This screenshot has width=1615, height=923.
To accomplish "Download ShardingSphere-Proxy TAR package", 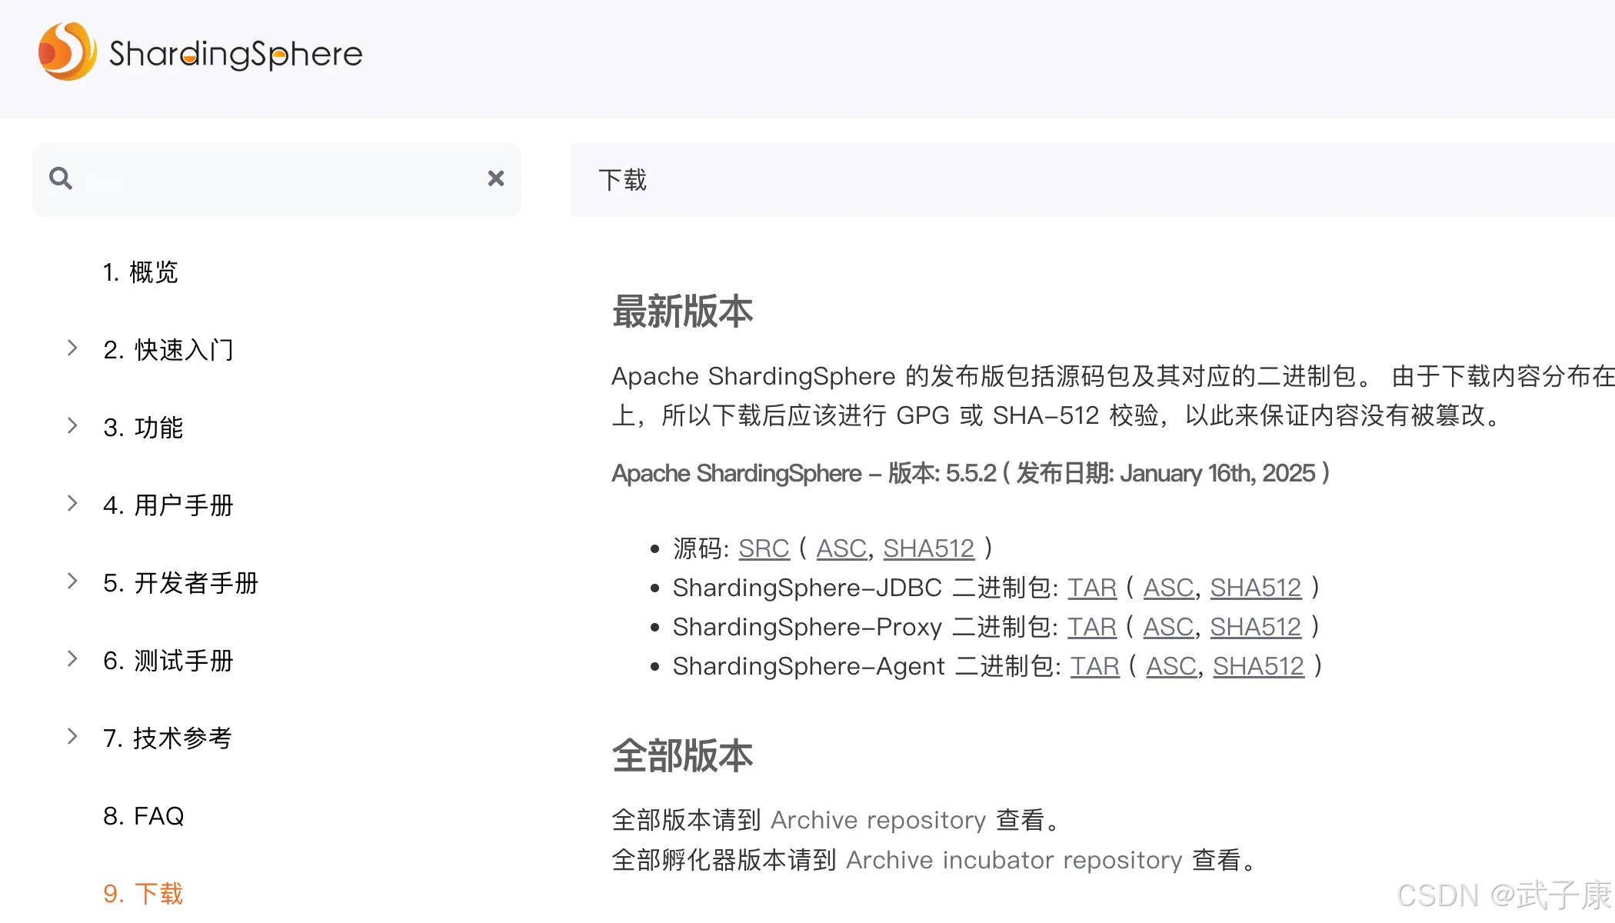I will coord(1092,627).
